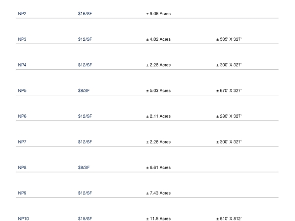This screenshot has height=221, width=295.
Task: Select the ± 6.61 Acres cell
Action: click(158, 167)
